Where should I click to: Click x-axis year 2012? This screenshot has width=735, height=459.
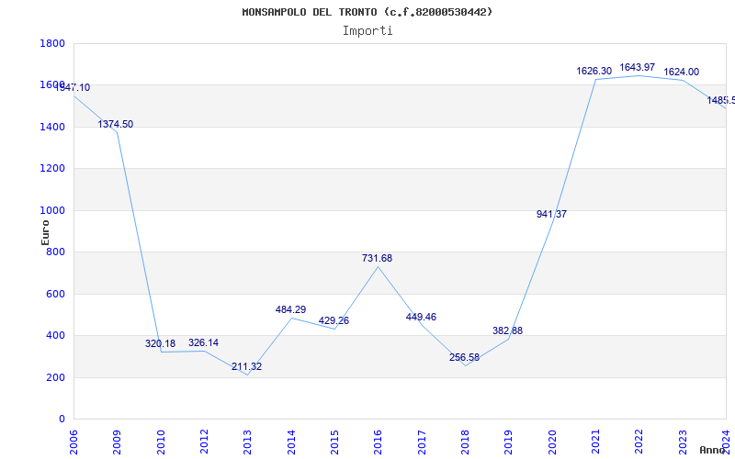tap(204, 442)
